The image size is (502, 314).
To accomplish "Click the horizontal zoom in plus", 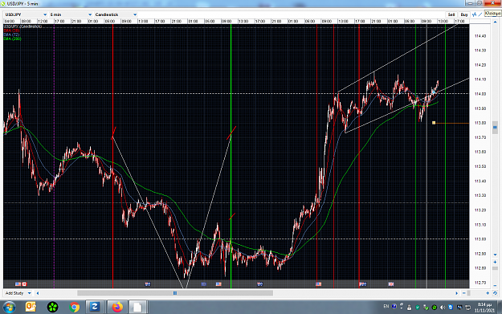I will click(488, 293).
